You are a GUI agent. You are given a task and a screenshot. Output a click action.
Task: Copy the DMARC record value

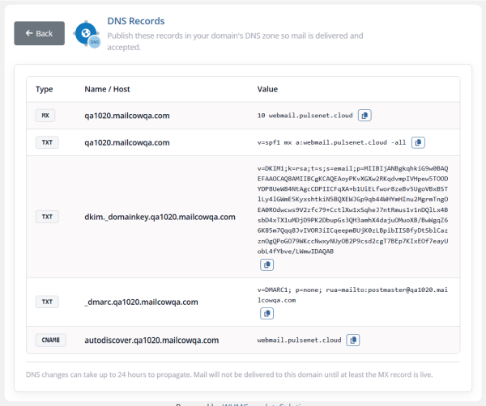click(x=266, y=314)
